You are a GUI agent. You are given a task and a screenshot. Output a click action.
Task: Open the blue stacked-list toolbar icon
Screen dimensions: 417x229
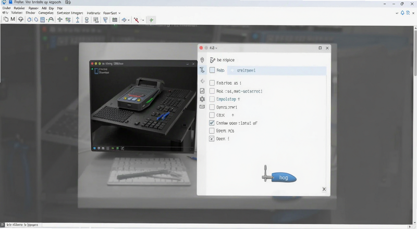point(42,20)
